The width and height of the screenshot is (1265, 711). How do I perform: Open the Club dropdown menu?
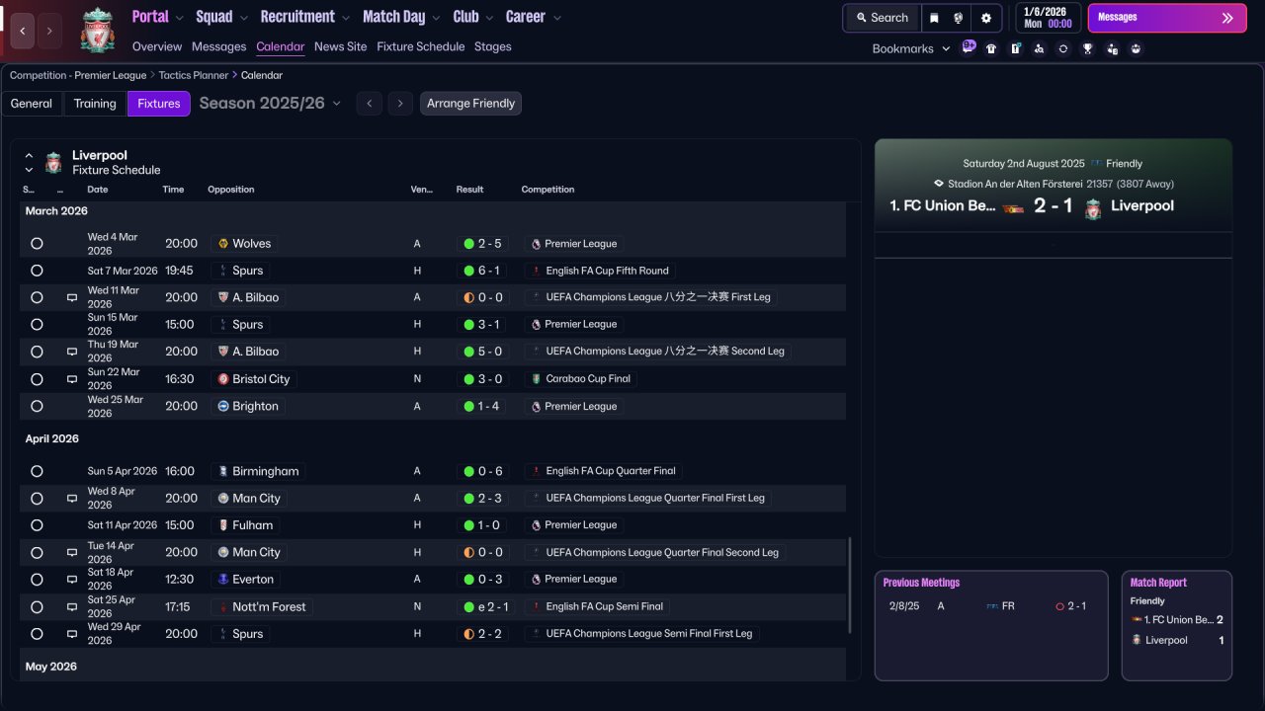tap(472, 17)
